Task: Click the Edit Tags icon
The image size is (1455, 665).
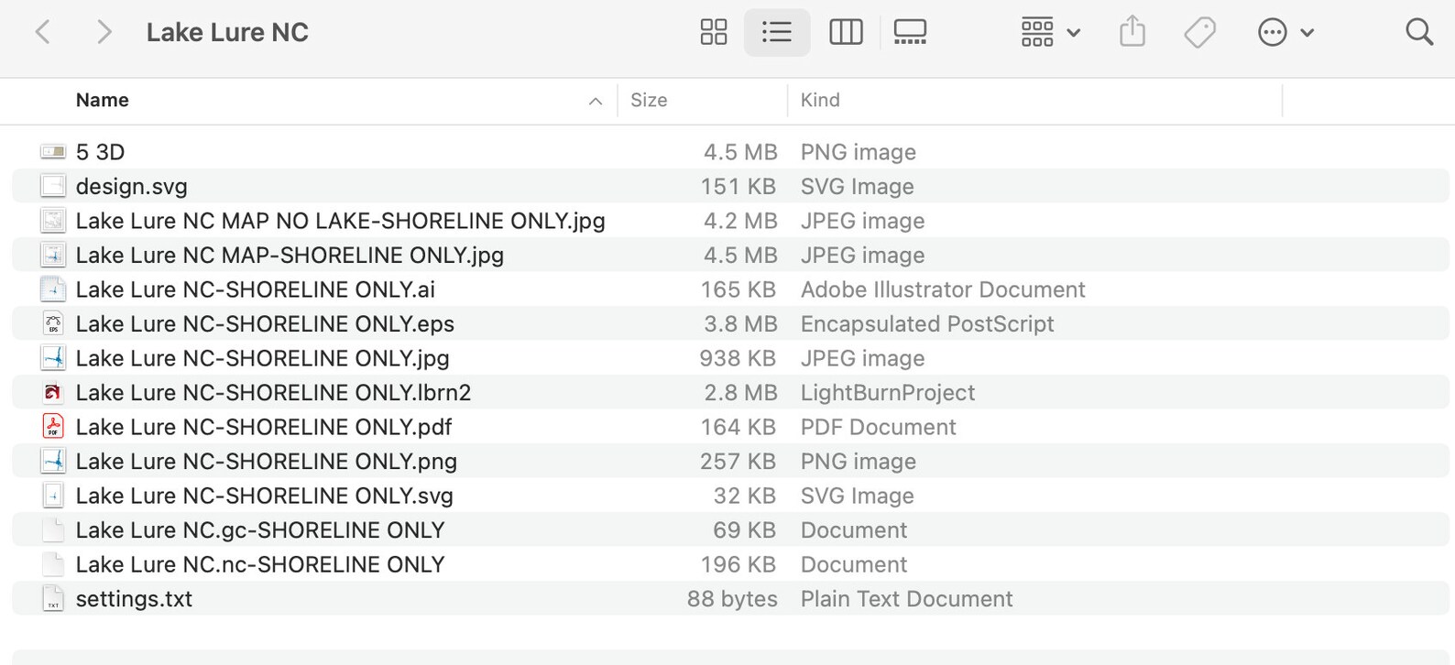Action: [1199, 32]
